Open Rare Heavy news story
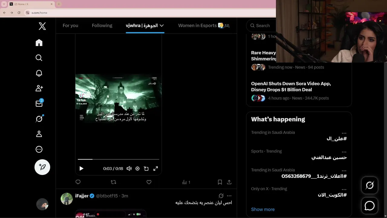387x218 pixels. (x=263, y=56)
